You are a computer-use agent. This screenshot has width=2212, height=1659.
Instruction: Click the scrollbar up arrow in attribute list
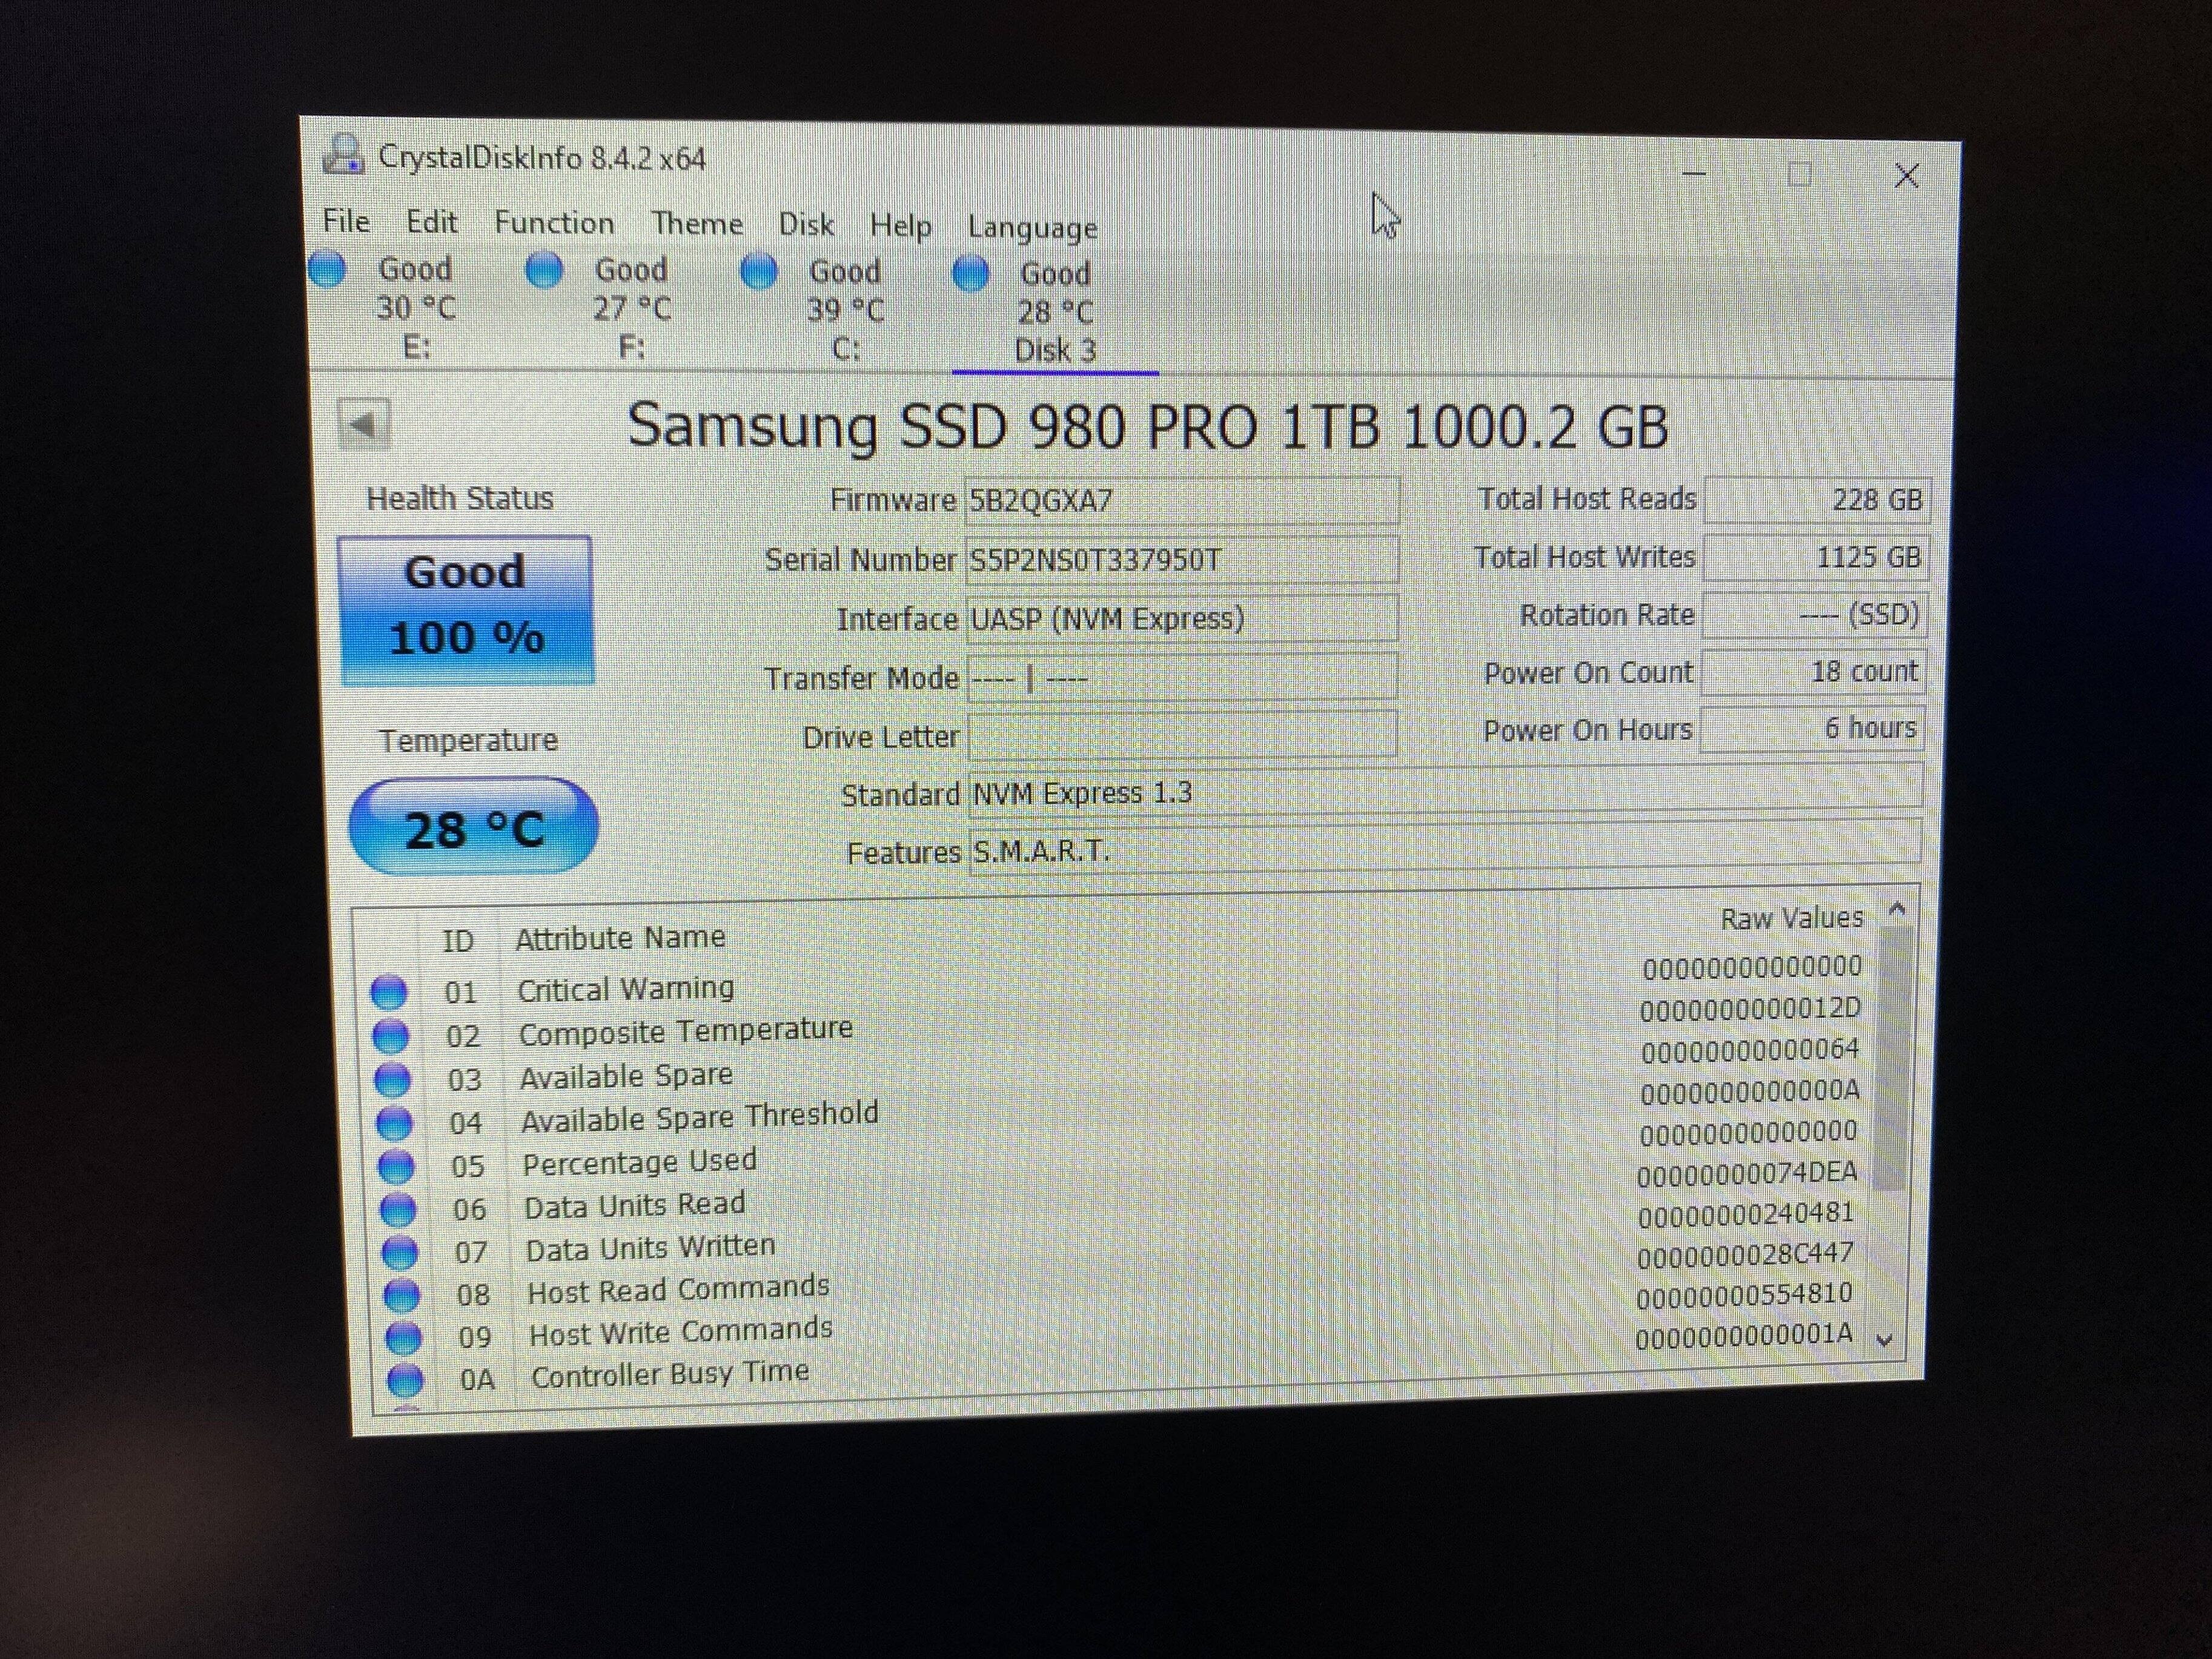(x=1896, y=909)
